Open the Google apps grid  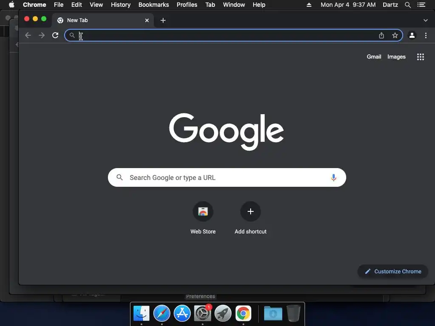point(421,57)
